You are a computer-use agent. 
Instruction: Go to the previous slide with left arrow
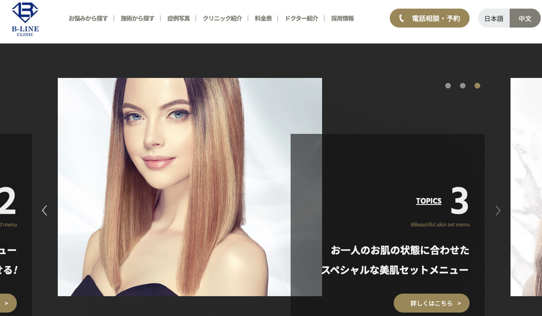coord(44,211)
